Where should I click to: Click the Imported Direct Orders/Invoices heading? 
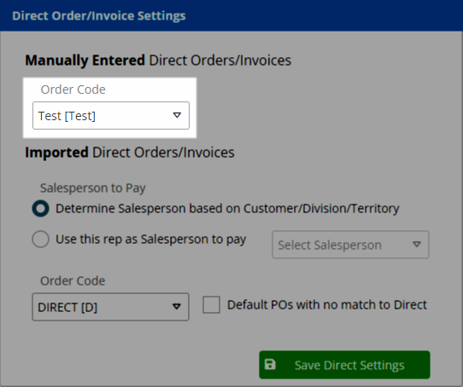[x=130, y=153]
